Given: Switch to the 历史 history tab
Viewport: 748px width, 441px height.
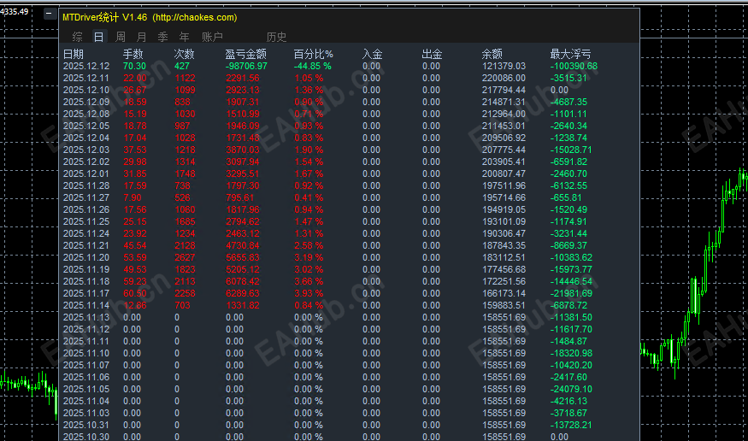Looking at the screenshot, I should [277, 37].
